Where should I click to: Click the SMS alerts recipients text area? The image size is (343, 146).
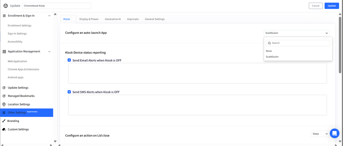(x=198, y=105)
